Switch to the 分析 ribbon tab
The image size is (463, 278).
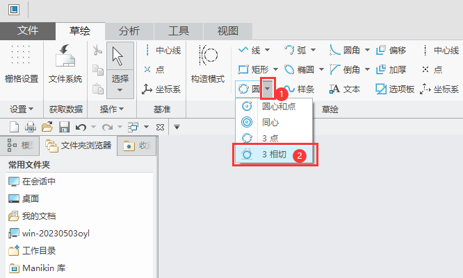(x=129, y=31)
